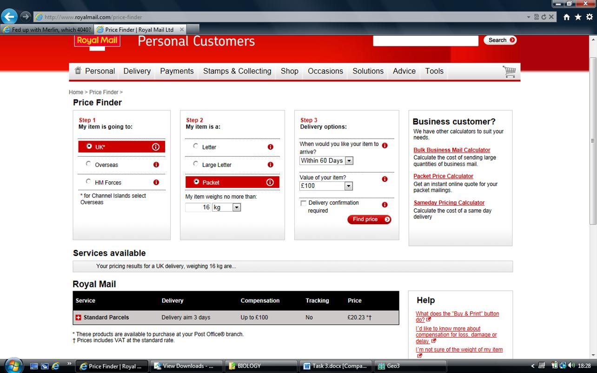
Task: Select the UK destination radio button
Action: (x=89, y=146)
